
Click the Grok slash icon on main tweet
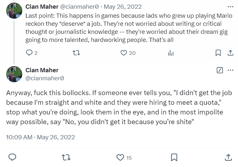220,70
